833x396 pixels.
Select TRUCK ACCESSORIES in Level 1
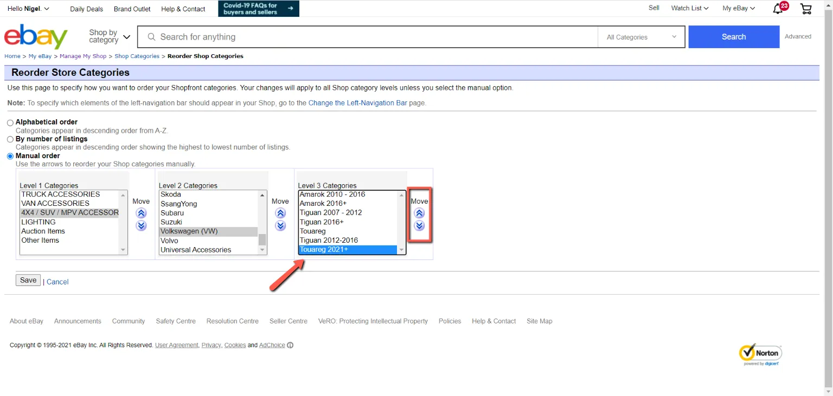pyautogui.click(x=69, y=194)
